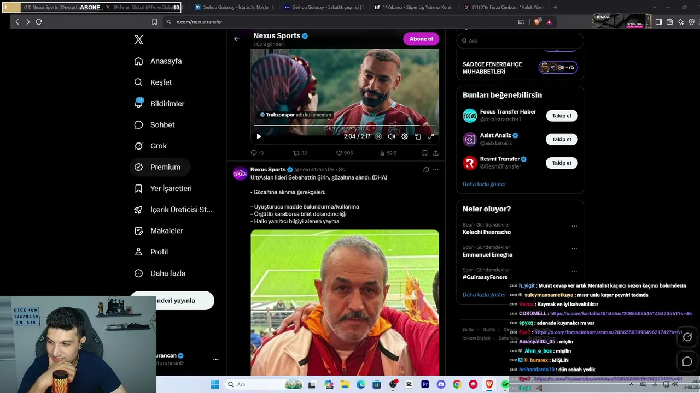The image size is (700, 393).
Task: Open the Emmanuel Emegha trend
Action: [488, 255]
